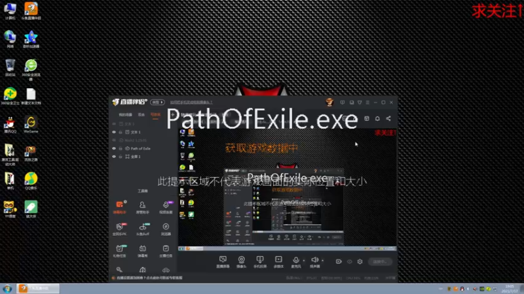Open the user avatar in title bar
Screen dimensions: 524x294
click(x=329, y=103)
